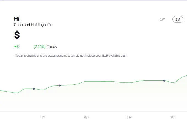This screenshot has height=129, width=187.
Task: Switch chart range to 1W
Action: 162,20
